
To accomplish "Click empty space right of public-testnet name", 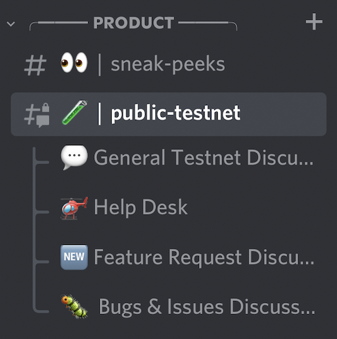I will [282, 114].
